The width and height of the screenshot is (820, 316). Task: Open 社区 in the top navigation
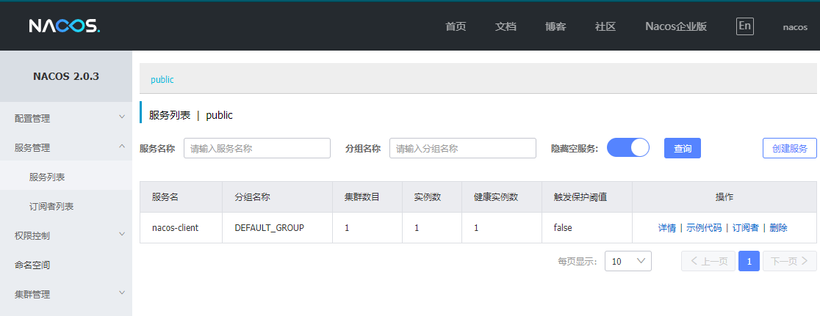tap(605, 26)
